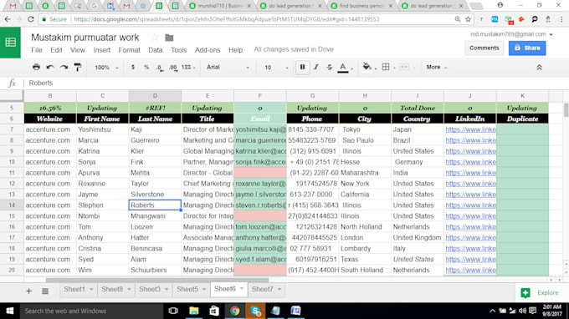Add a new sheet with plus icon
The width and height of the screenshot is (569, 319).
[28, 291]
